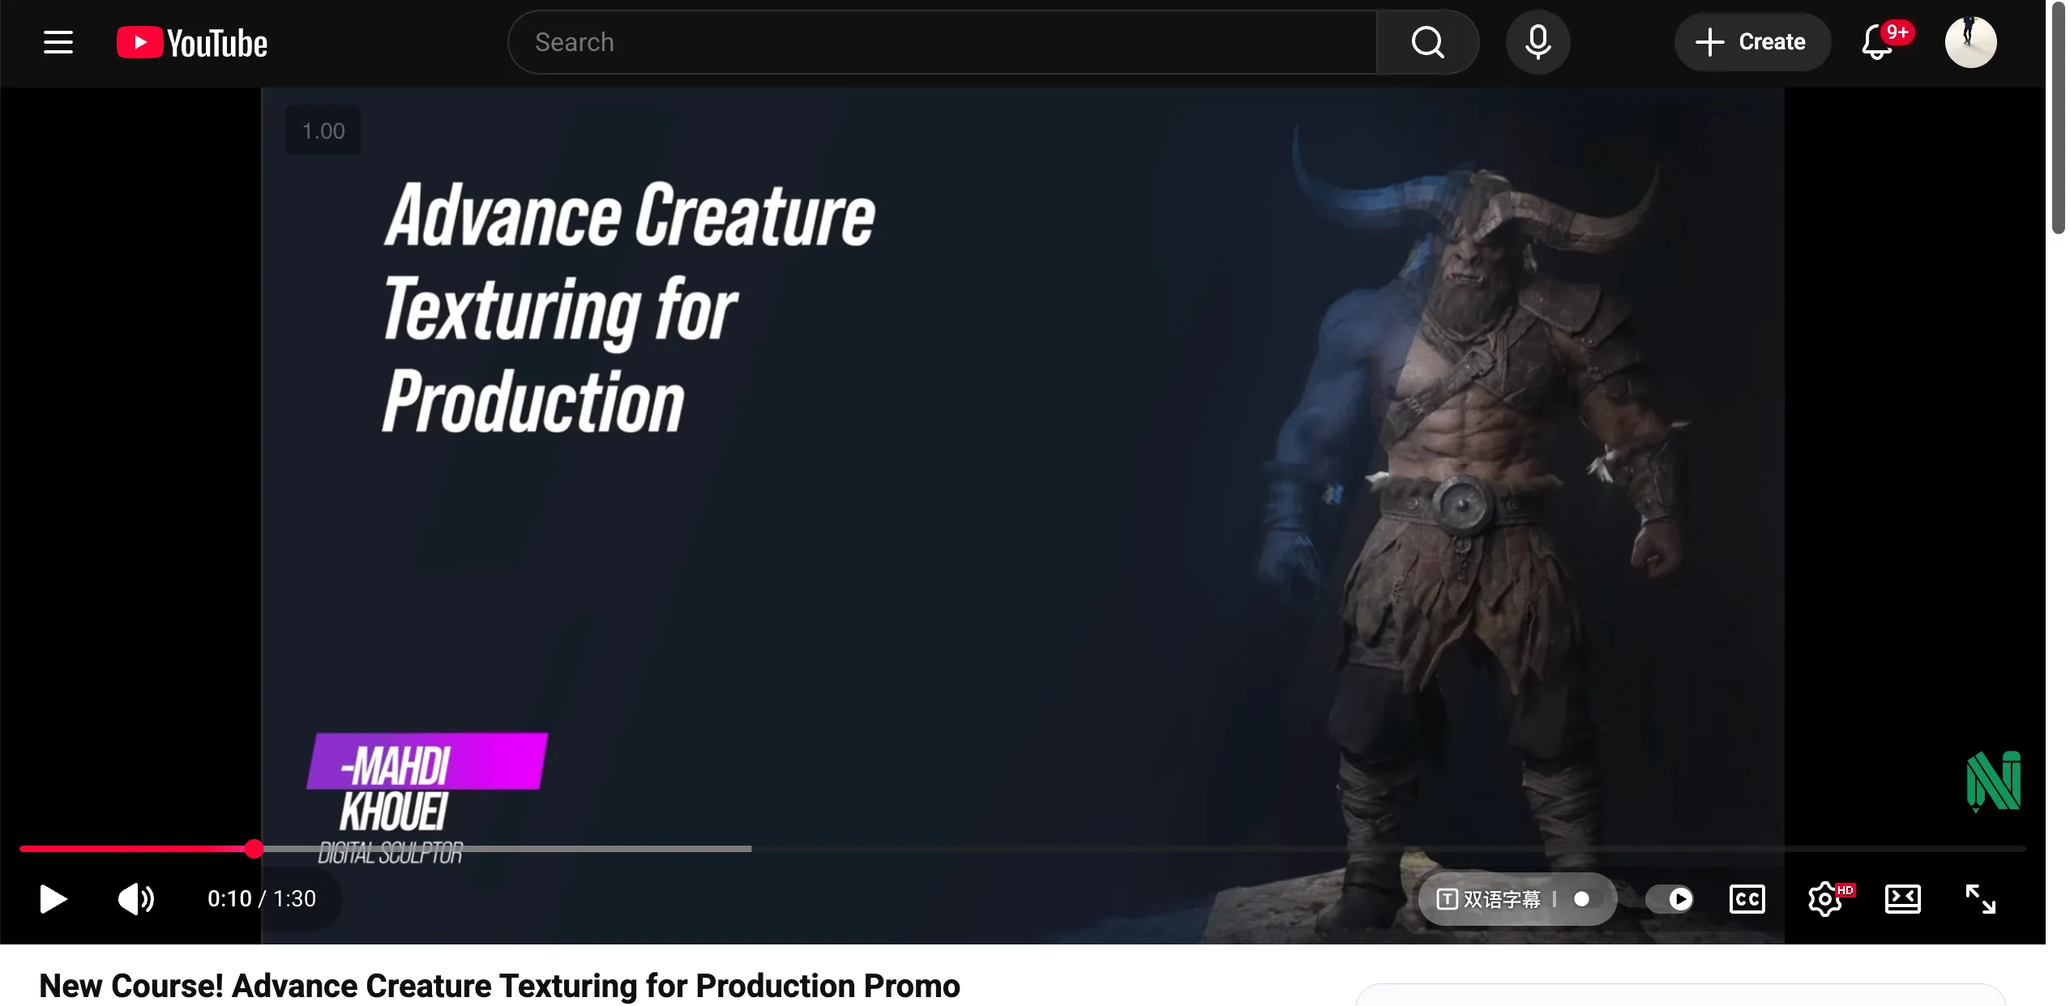
Task: Click into the Search input field
Action: click(943, 42)
